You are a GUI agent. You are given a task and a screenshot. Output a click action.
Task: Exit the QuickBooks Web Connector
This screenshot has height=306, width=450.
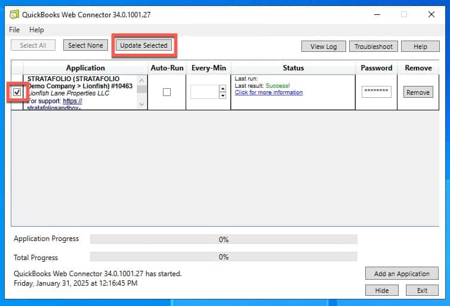(x=422, y=290)
